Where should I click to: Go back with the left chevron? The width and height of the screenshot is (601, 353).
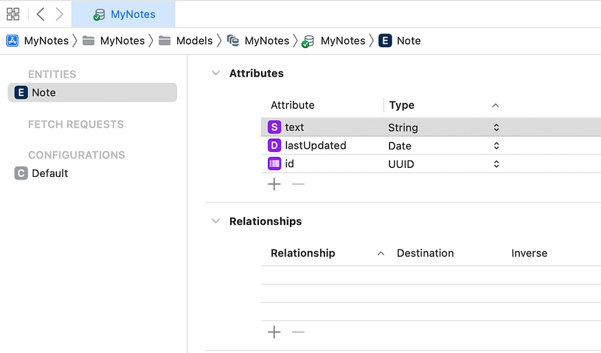41,14
